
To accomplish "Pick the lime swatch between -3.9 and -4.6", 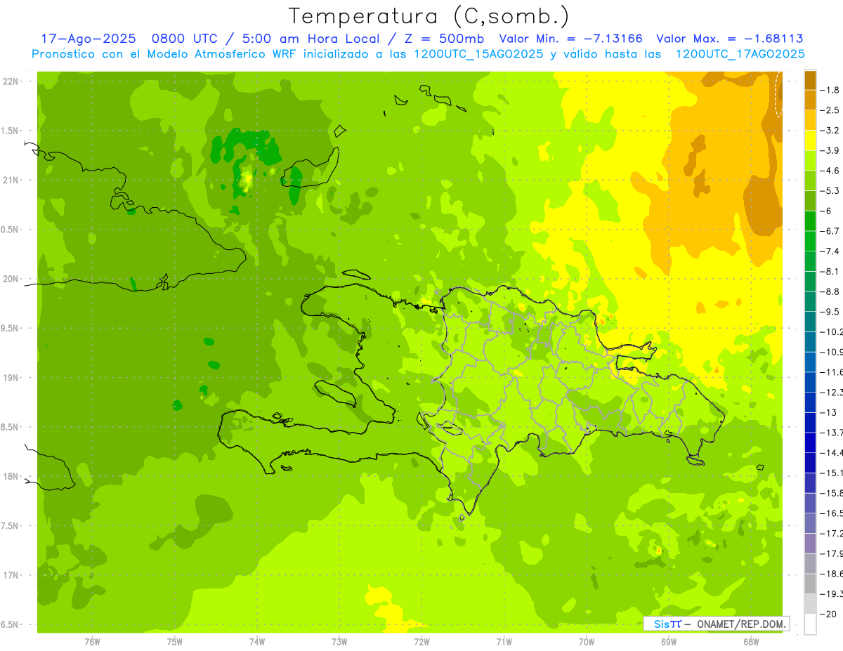I will point(810,161).
